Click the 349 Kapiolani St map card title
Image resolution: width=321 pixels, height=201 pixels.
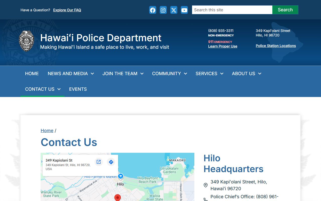(59, 160)
